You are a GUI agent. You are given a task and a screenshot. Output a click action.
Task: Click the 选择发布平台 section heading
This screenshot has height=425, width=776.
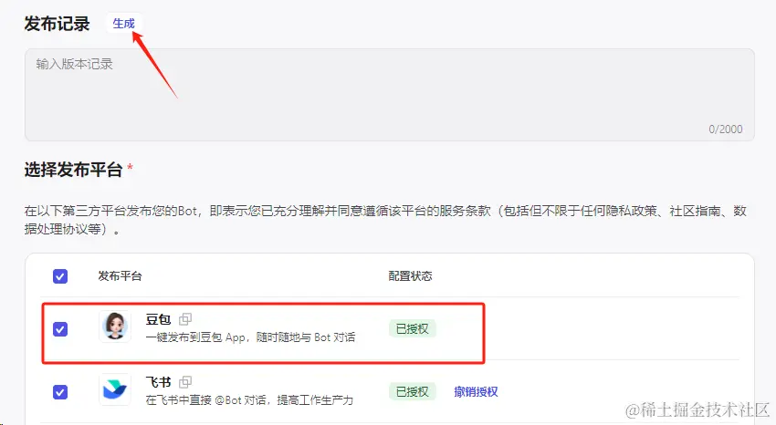(73, 170)
